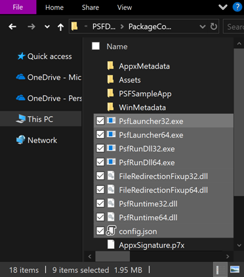Click the PsfLauncher64.exe application icon
This screenshot has width=244, height=277.
(x=111, y=134)
